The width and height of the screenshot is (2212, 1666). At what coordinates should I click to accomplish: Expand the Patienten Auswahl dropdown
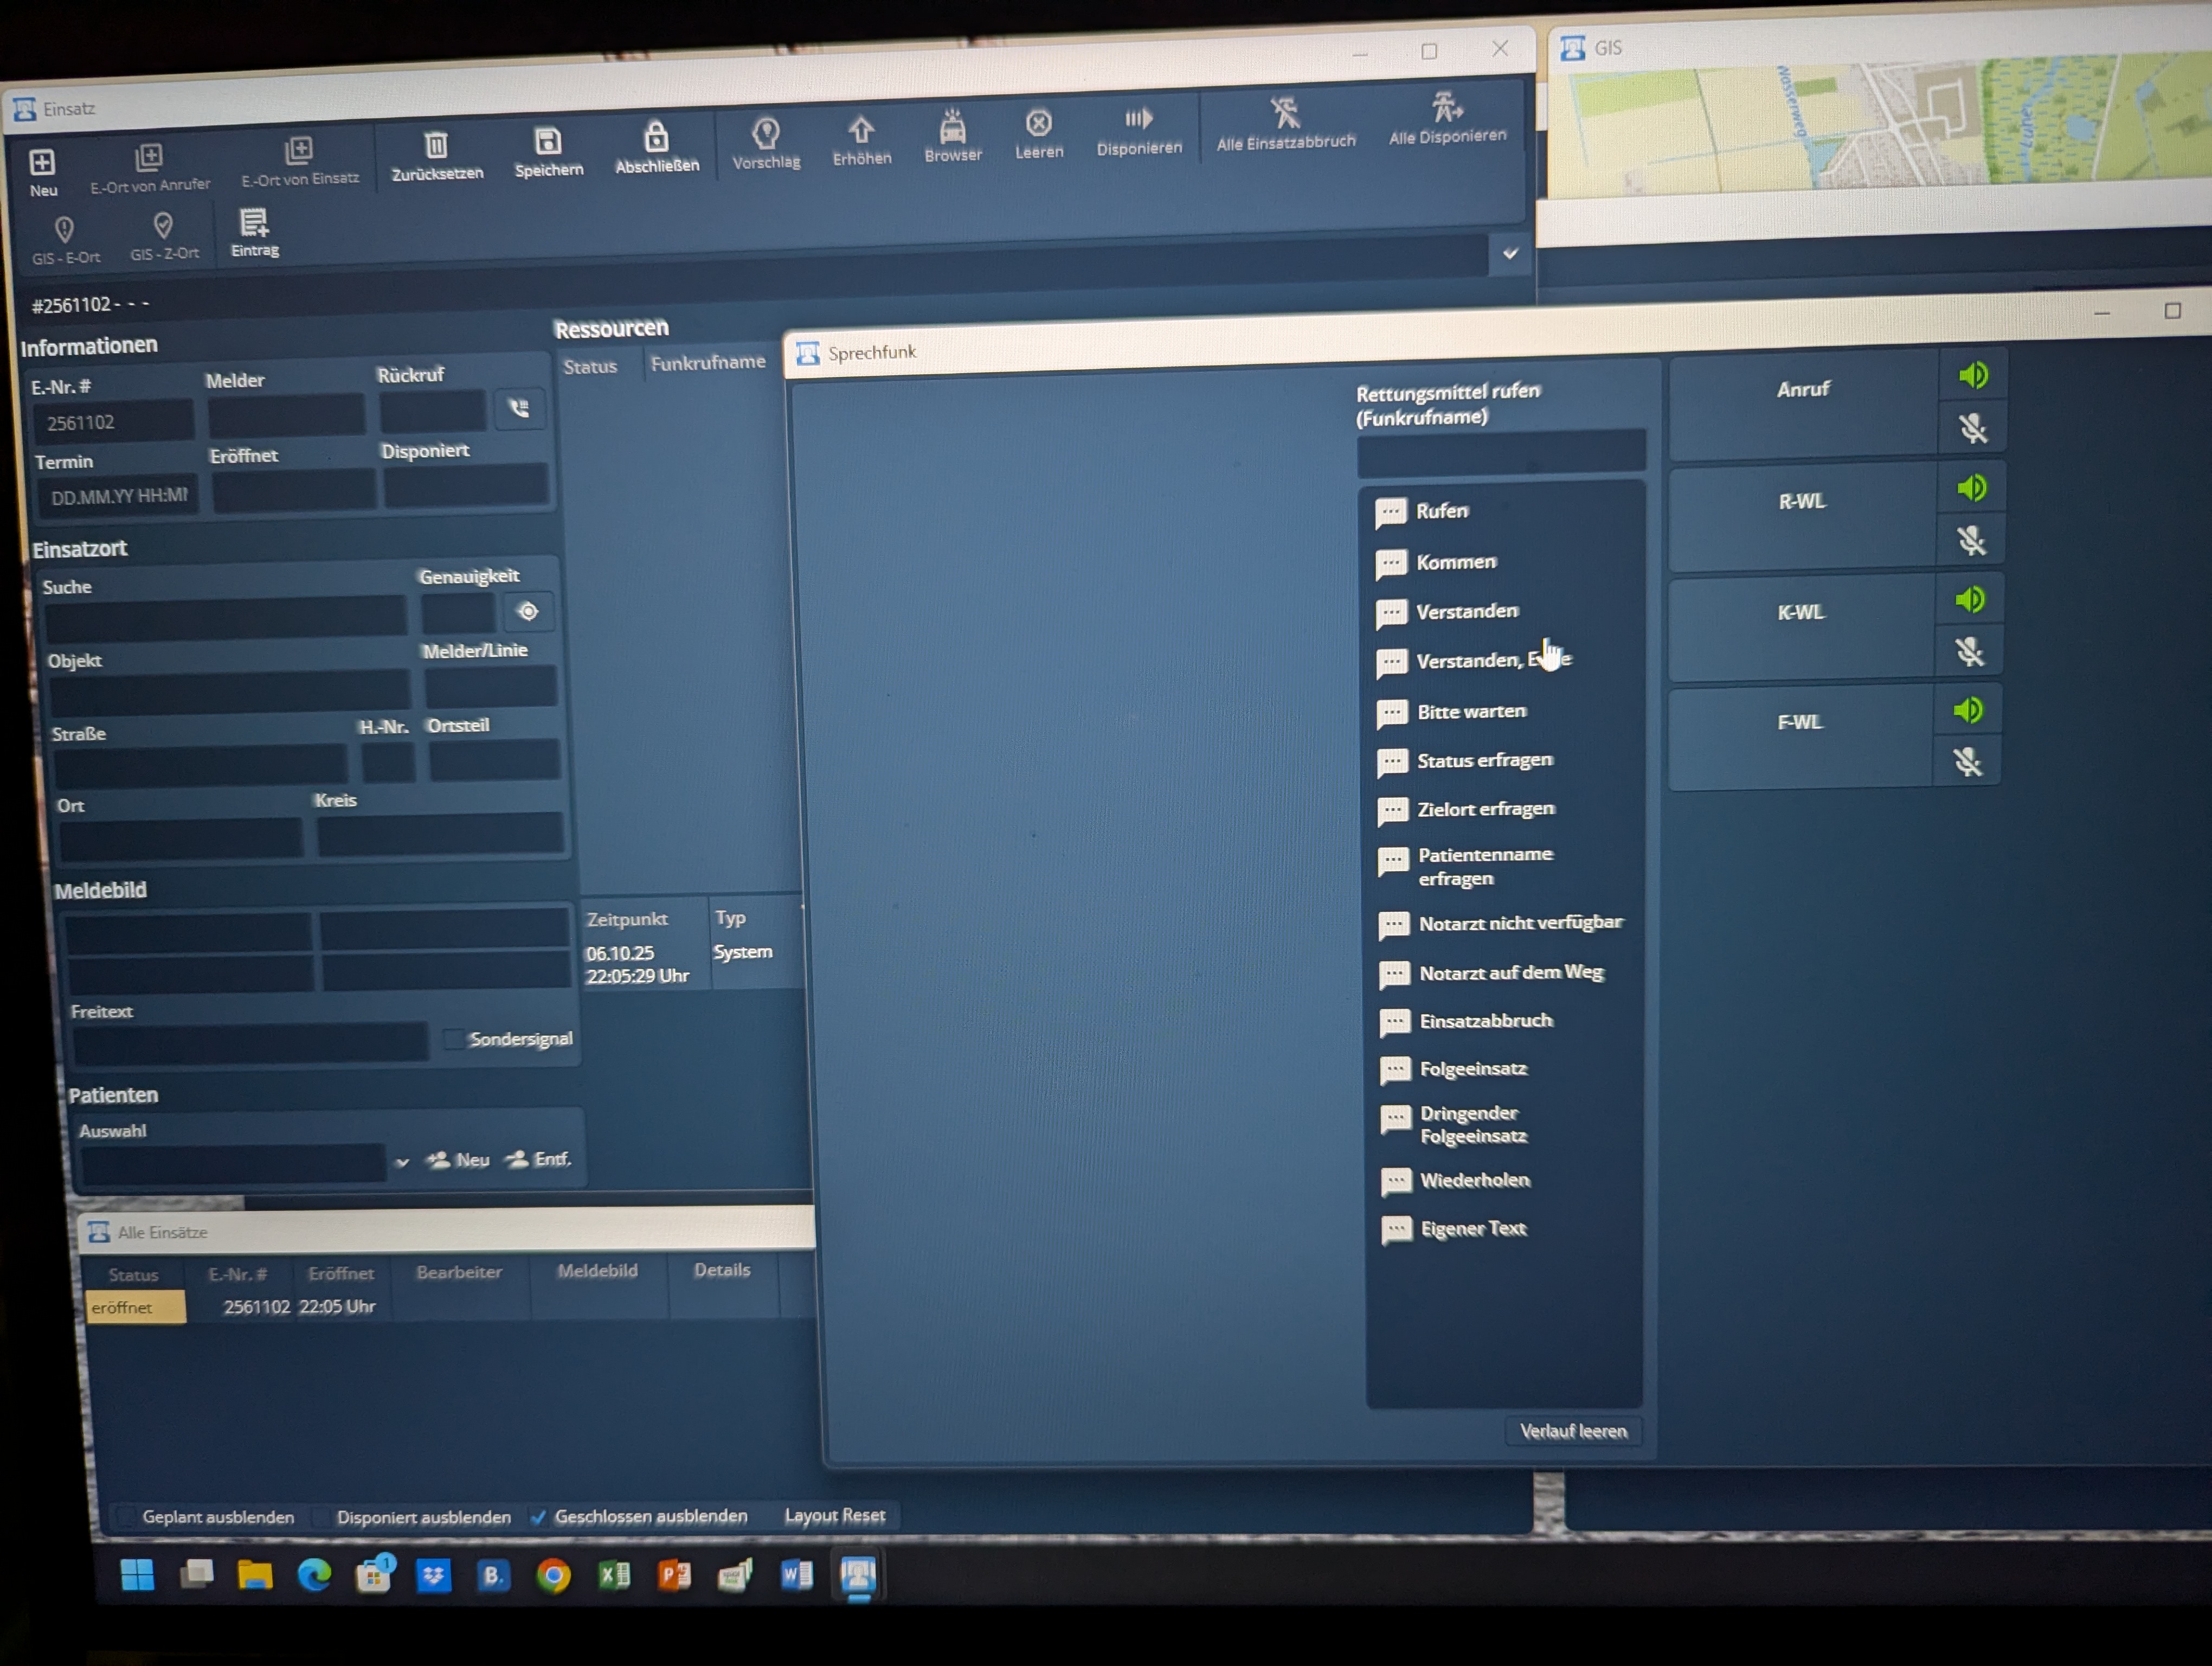(x=402, y=1162)
